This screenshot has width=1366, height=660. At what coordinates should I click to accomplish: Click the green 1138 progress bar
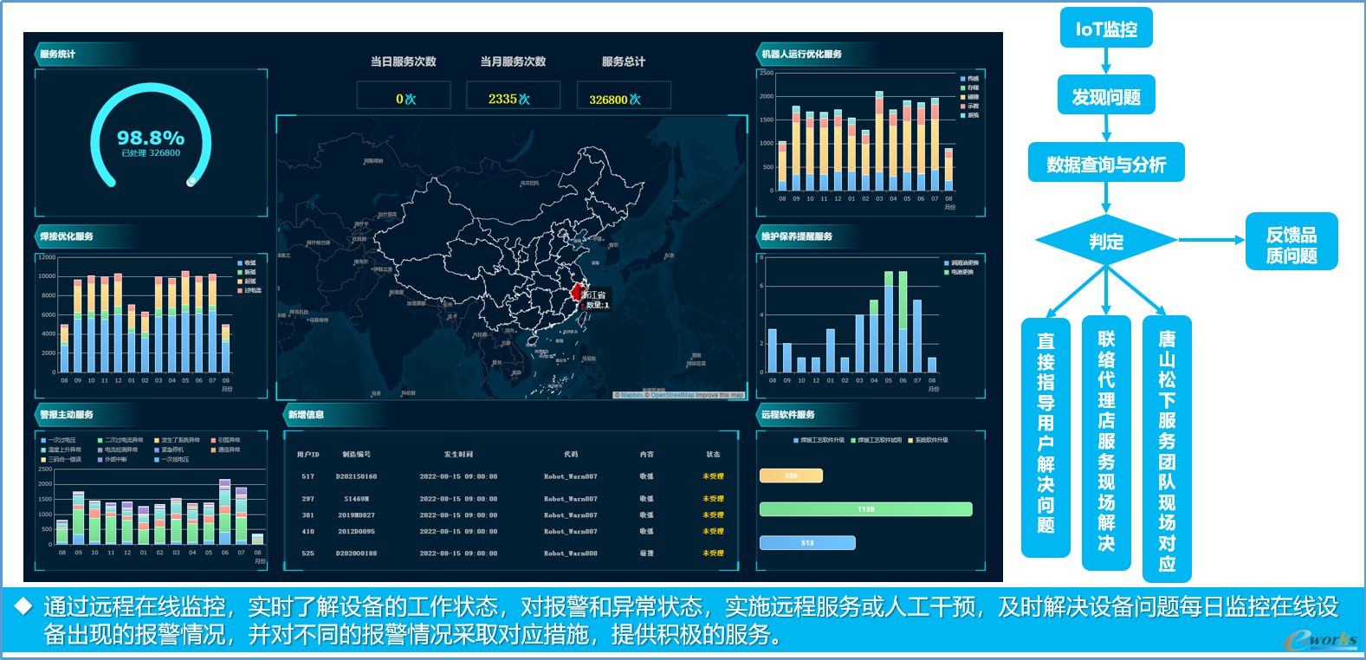pos(866,509)
